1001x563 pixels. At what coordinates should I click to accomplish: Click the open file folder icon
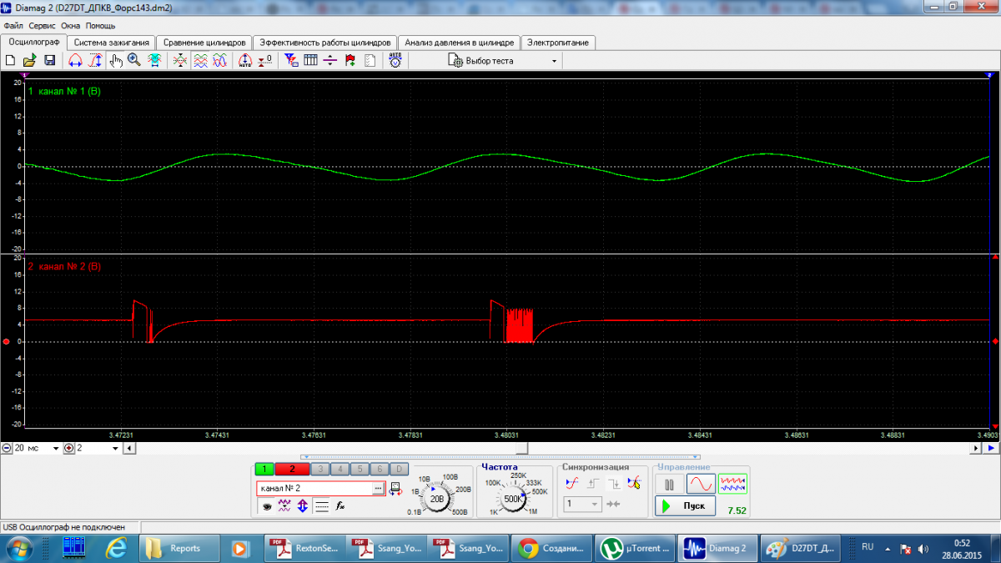click(x=29, y=60)
